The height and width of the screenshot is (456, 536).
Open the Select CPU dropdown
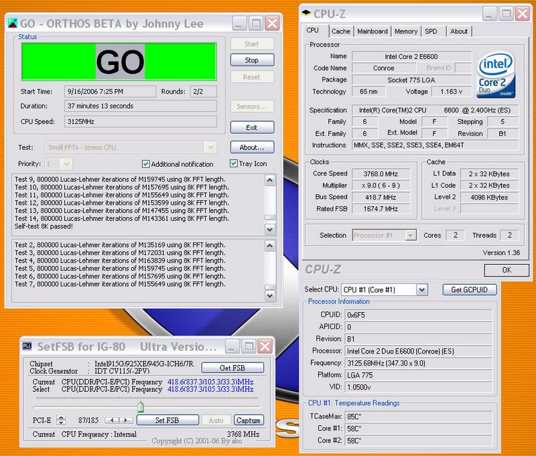[422, 290]
